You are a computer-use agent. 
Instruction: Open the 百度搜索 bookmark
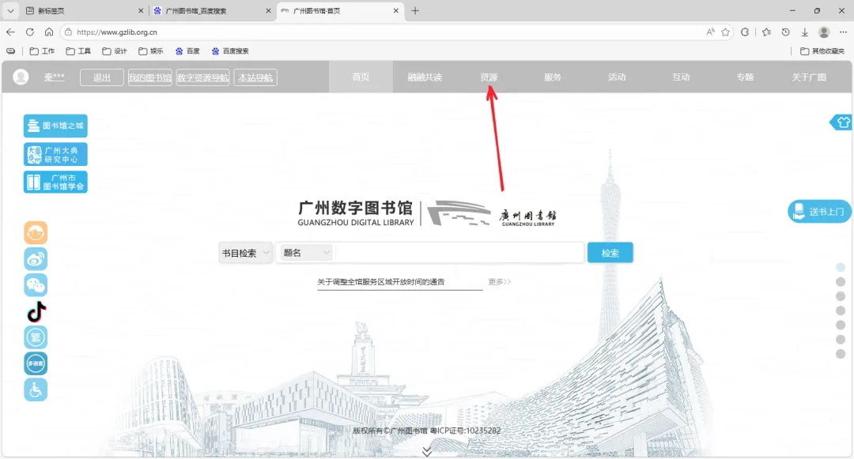tap(230, 51)
